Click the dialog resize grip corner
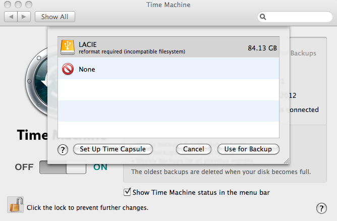Screen dimensions: 337x221 [x=287, y=161]
